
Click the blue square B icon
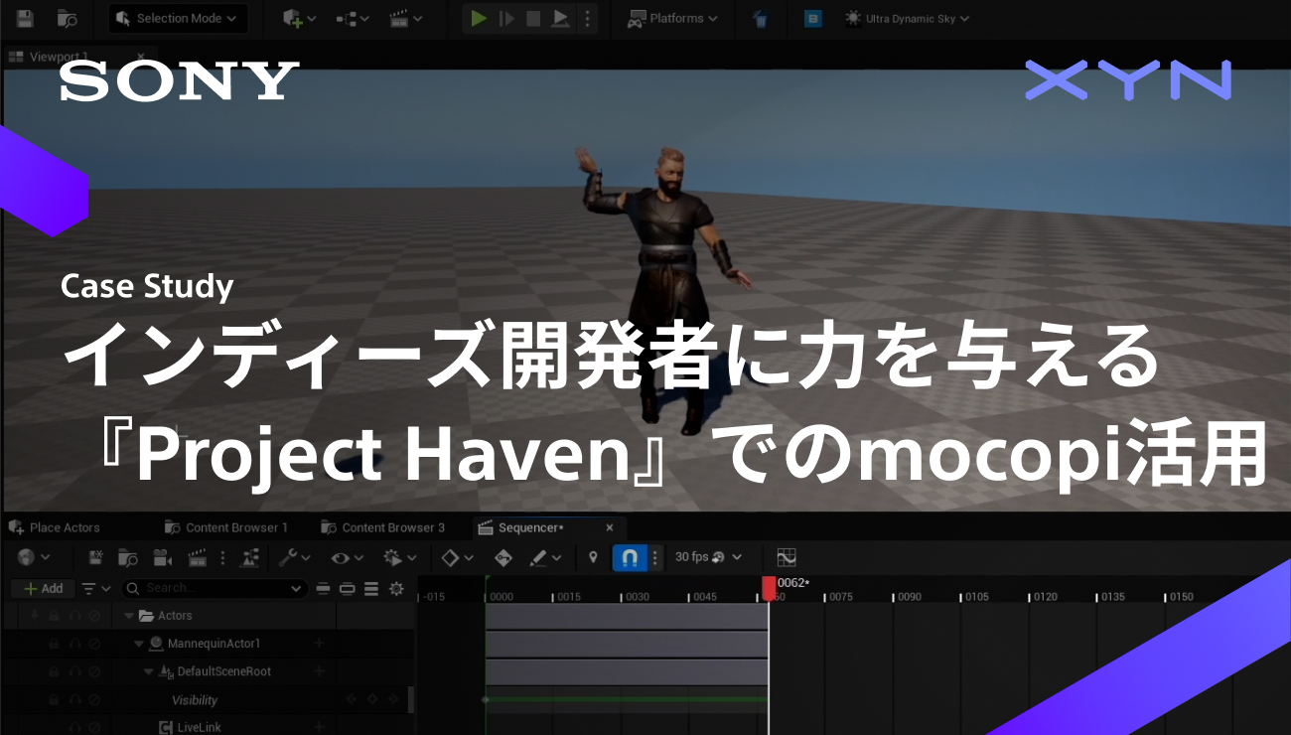coord(812,18)
